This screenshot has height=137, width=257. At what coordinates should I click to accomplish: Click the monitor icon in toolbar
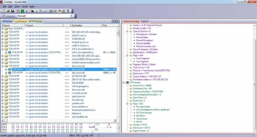coord(55,11)
